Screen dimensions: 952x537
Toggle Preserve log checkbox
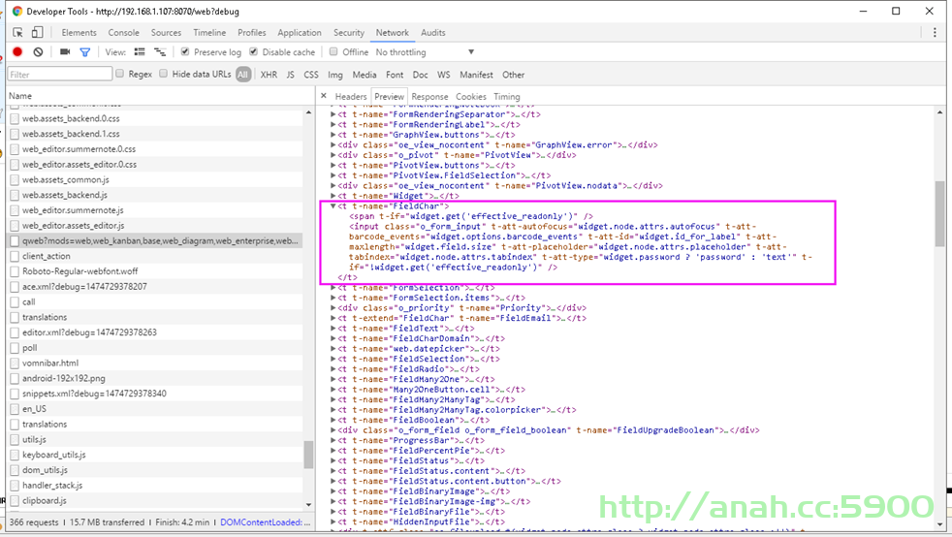185,51
